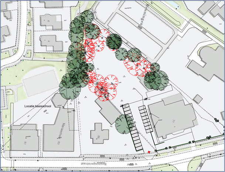This screenshot has width=225, height=172.
Task: Select the left row of parking bays
Action: pyautogui.click(x=132, y=128)
